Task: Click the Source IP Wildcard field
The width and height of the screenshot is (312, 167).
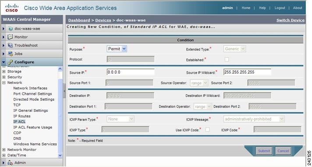Action: [x=247, y=72]
